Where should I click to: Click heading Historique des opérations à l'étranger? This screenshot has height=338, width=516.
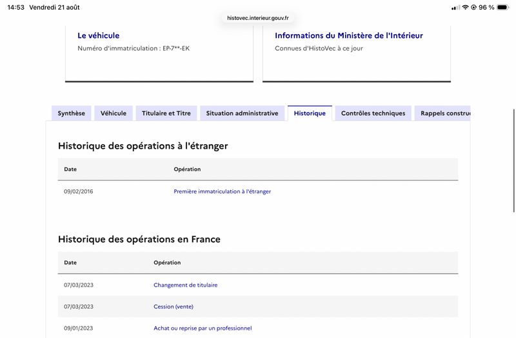[143, 146]
